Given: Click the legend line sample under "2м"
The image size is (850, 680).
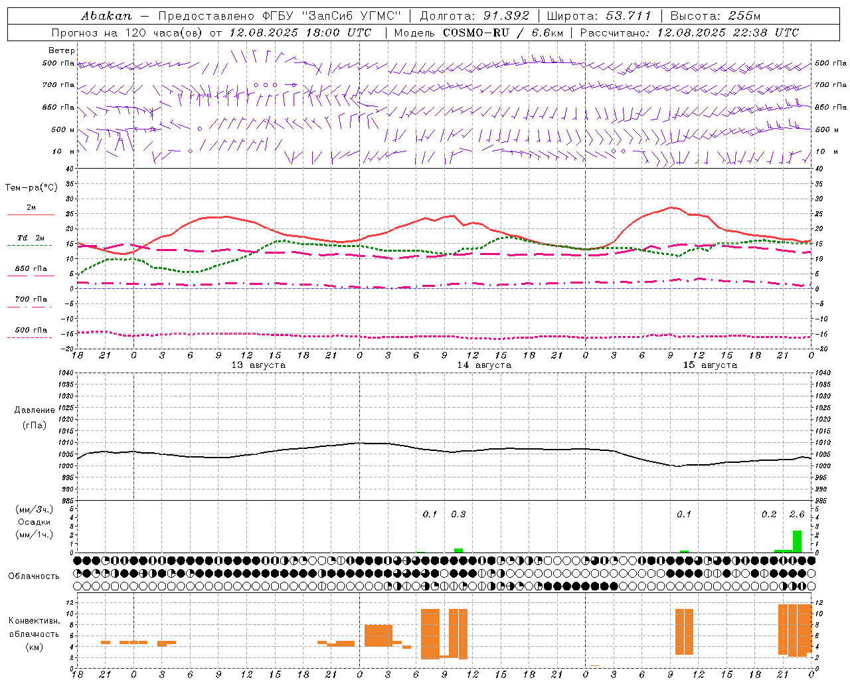Looking at the screenshot, I should tap(31, 214).
